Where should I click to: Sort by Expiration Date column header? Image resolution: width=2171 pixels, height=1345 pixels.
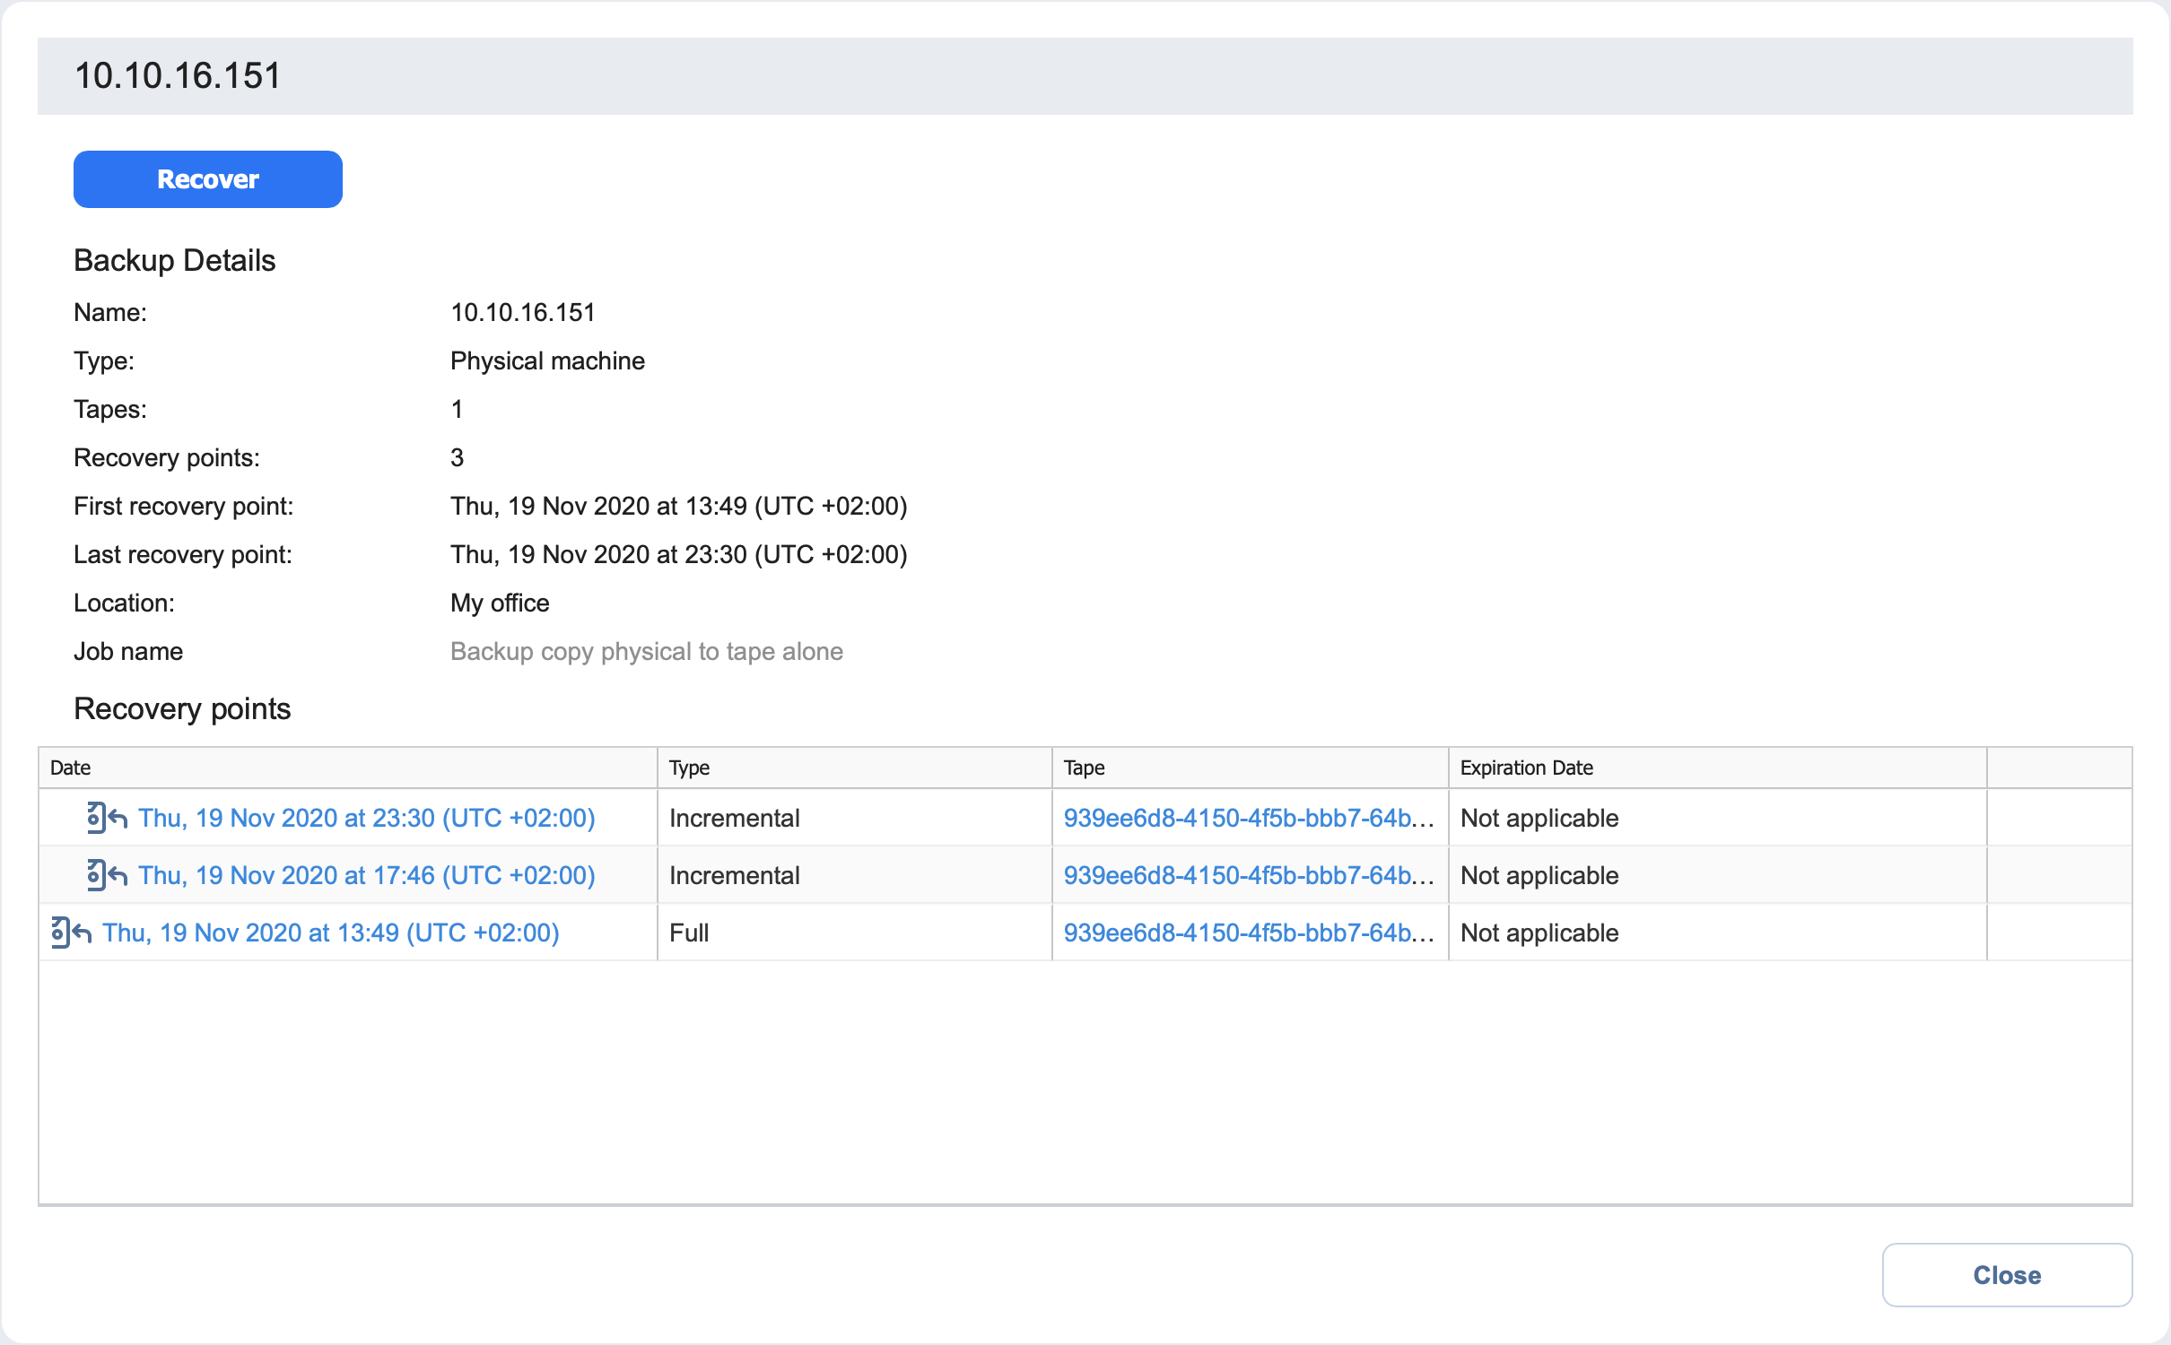[1526, 768]
